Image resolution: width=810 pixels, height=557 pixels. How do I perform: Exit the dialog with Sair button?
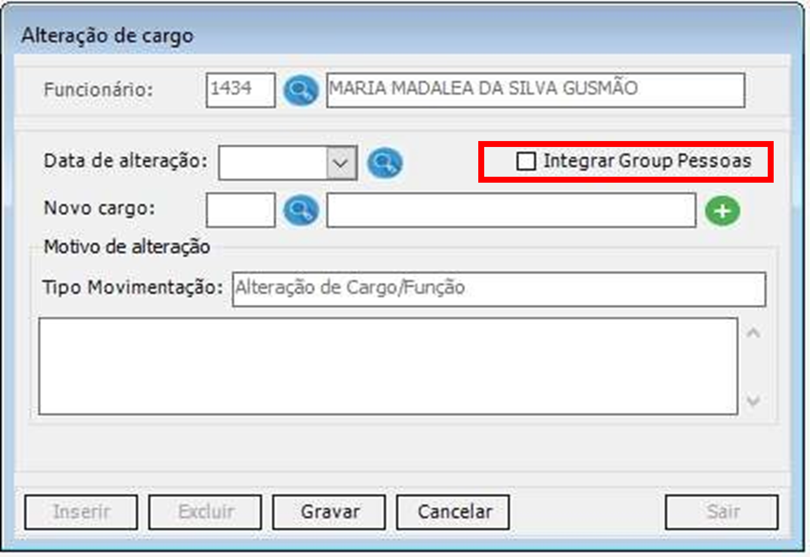[722, 512]
